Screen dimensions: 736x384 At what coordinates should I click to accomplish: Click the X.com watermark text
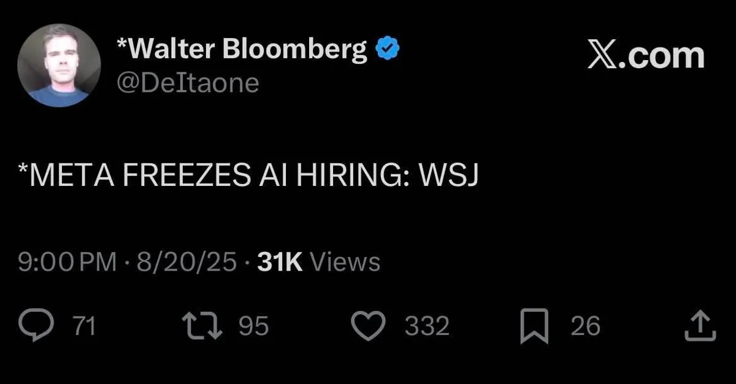click(646, 55)
